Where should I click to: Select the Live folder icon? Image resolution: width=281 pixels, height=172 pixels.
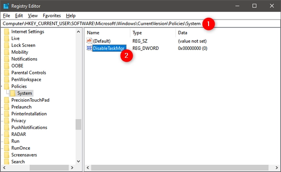click(7, 38)
